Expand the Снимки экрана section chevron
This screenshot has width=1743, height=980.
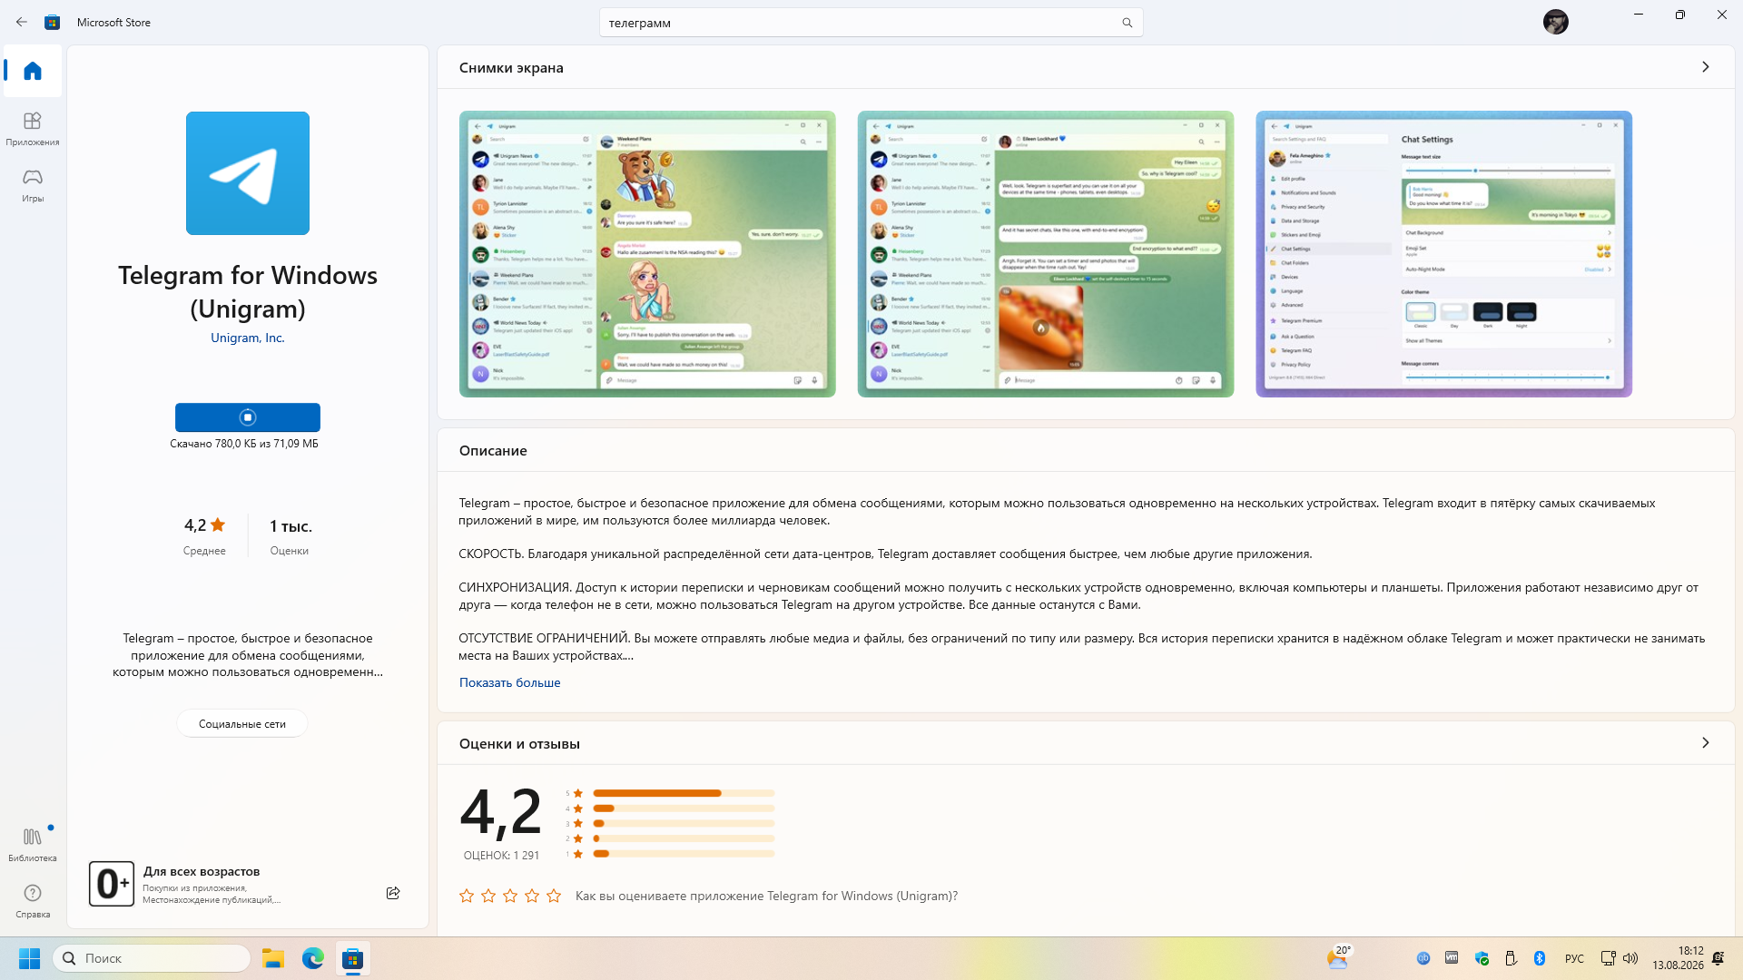coord(1705,67)
